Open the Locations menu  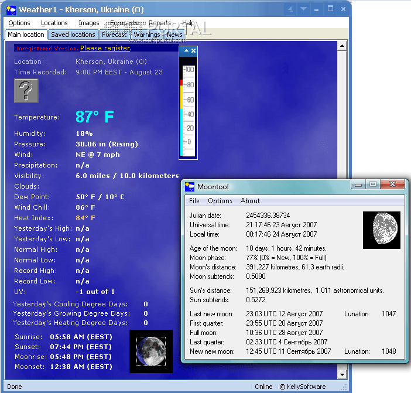point(54,23)
